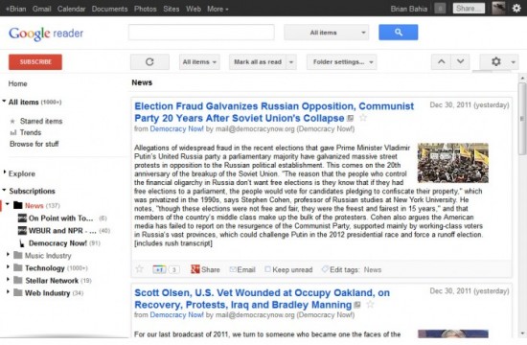Open the All items search scope dropdown
The image size is (527, 345).
pos(326,33)
